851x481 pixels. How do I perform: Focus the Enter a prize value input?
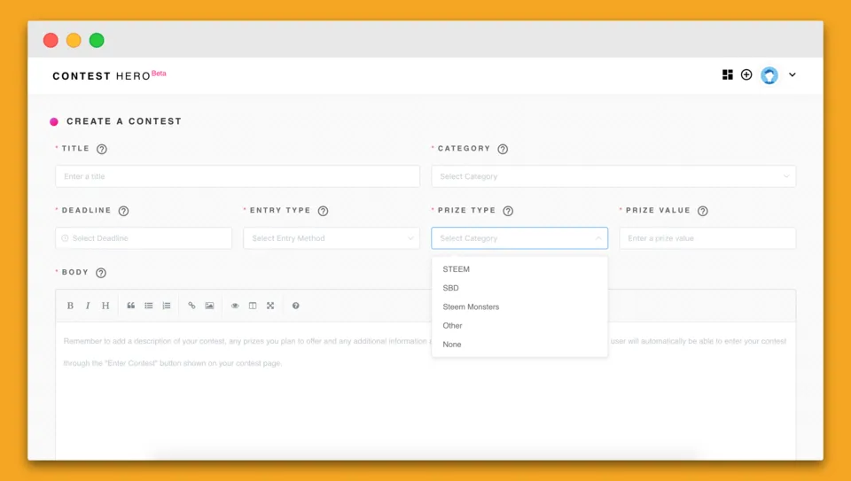(707, 238)
